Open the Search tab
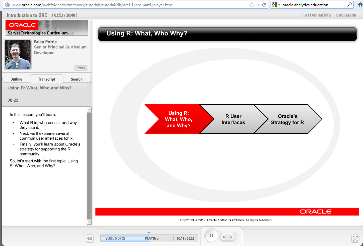 point(76,79)
